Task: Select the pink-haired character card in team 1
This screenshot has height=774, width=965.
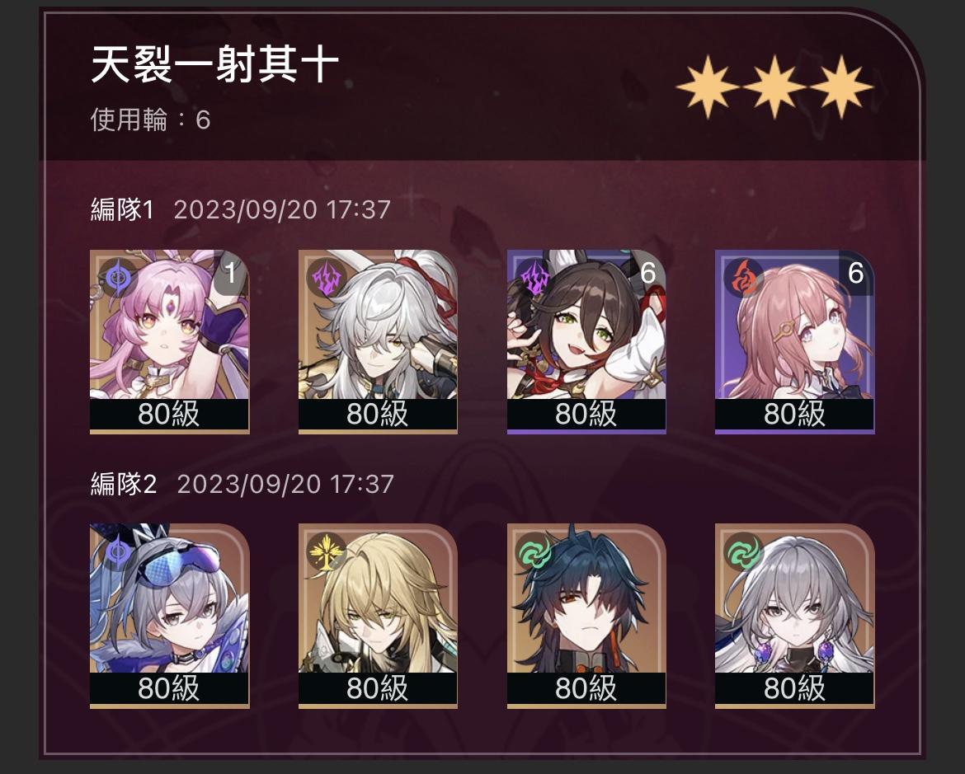Action: 169,341
